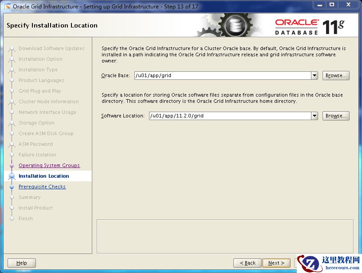
Task: Click the Installation Option step text
Action: tap(40, 59)
